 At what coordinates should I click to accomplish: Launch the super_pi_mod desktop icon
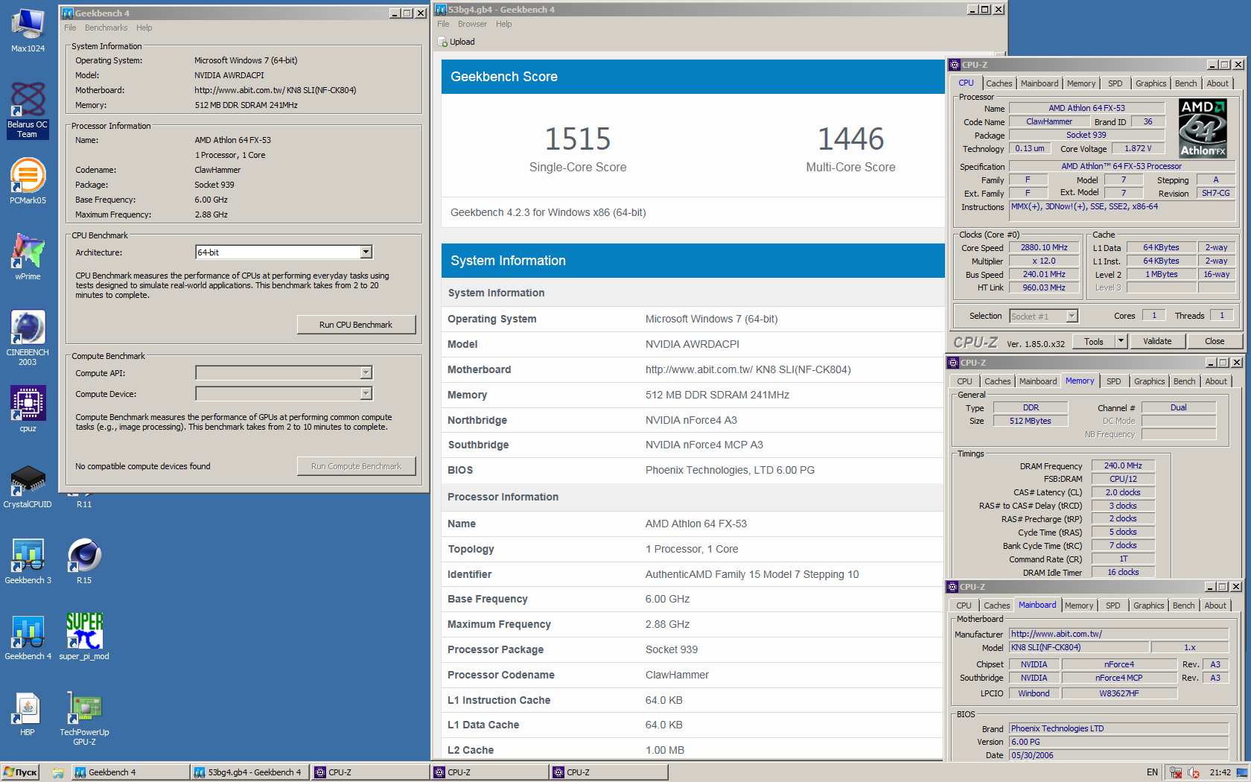point(84,637)
